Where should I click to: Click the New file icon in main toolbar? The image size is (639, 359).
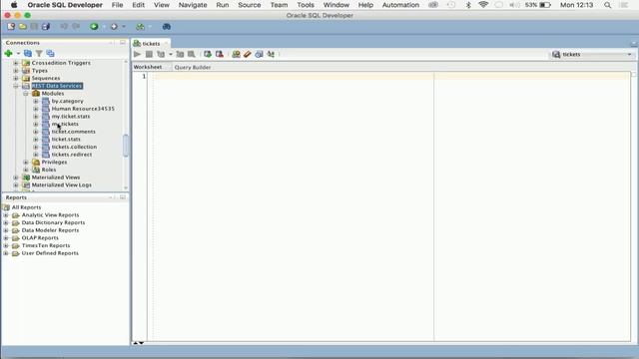coord(11,27)
